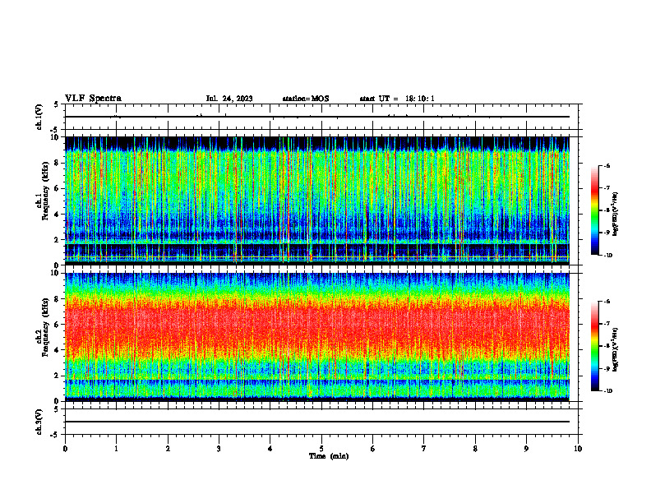Click the red band in ch.2 spectrogram

click(x=317, y=328)
